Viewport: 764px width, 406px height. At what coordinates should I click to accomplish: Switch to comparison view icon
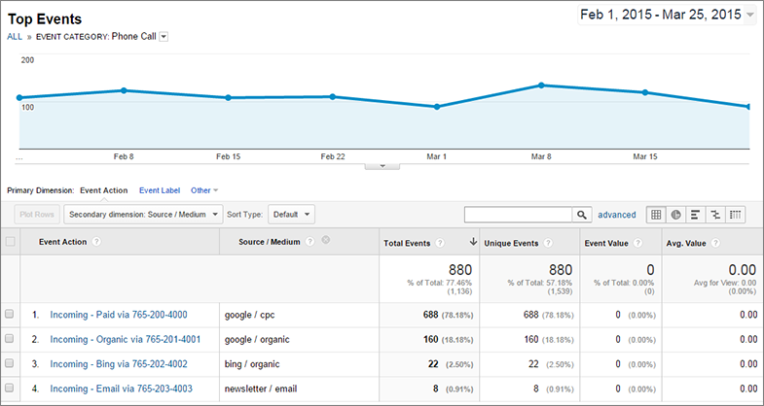715,215
